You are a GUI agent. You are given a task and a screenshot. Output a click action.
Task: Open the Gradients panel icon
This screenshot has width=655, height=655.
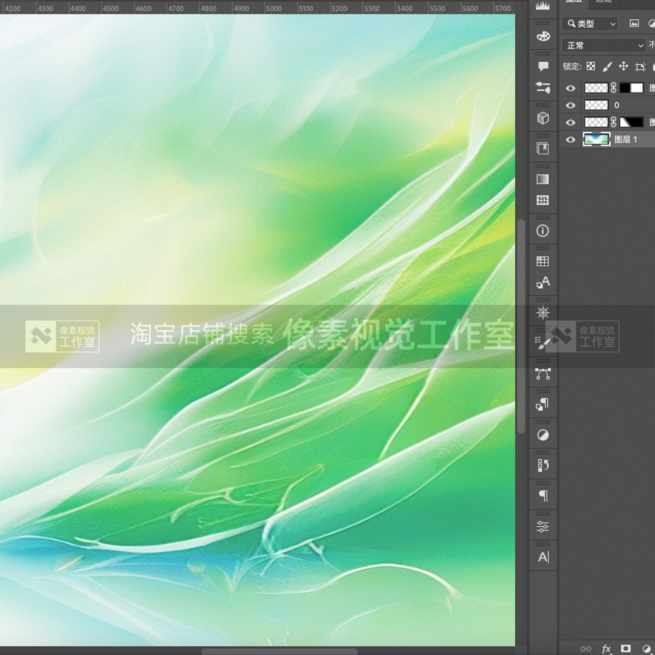click(x=543, y=179)
